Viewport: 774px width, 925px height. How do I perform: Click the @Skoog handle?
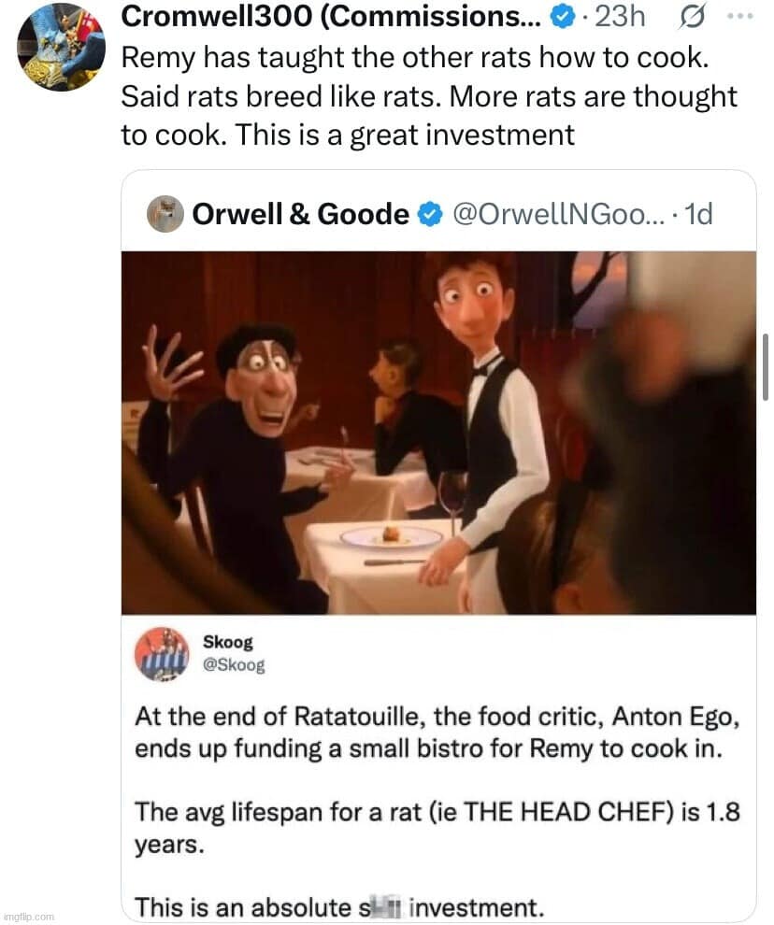(x=234, y=664)
